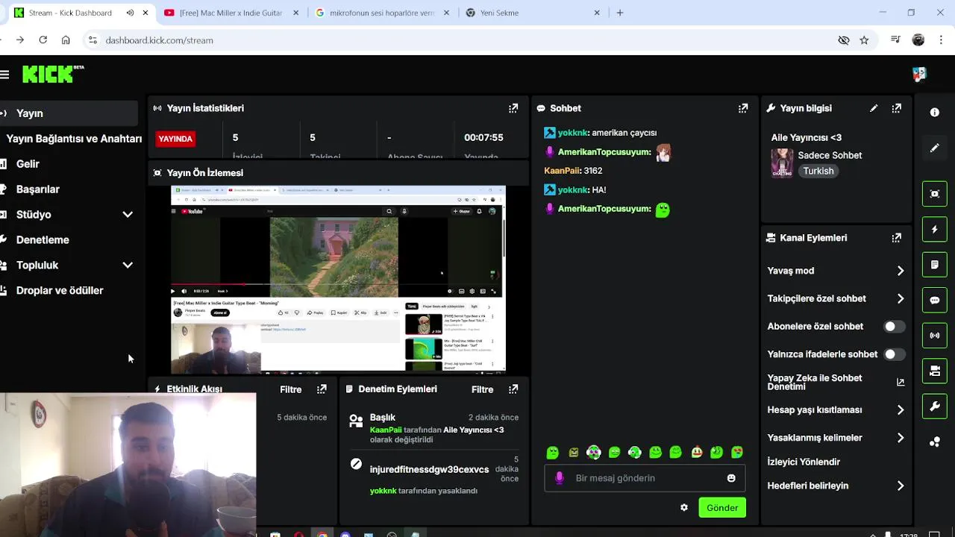The width and height of the screenshot is (955, 537).
Task: Pop out the Yayın İstatistikleri panel
Action: 513,108
